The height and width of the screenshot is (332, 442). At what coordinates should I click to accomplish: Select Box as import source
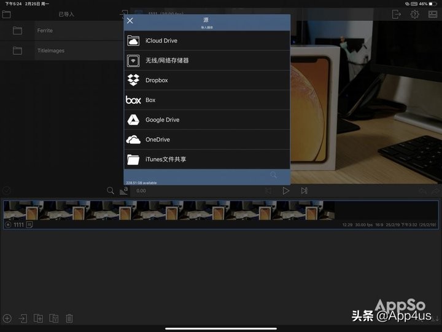(207, 100)
